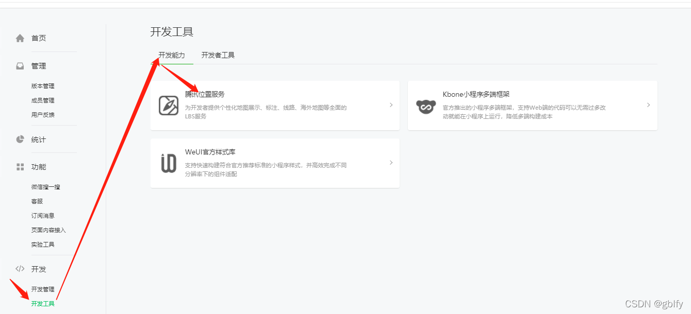Select the grid icon beside 功能
This screenshot has width=691, height=314.
pos(20,166)
